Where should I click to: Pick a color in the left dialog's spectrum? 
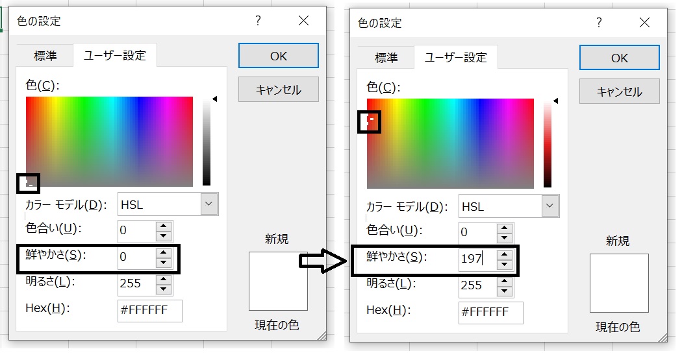coord(109,141)
